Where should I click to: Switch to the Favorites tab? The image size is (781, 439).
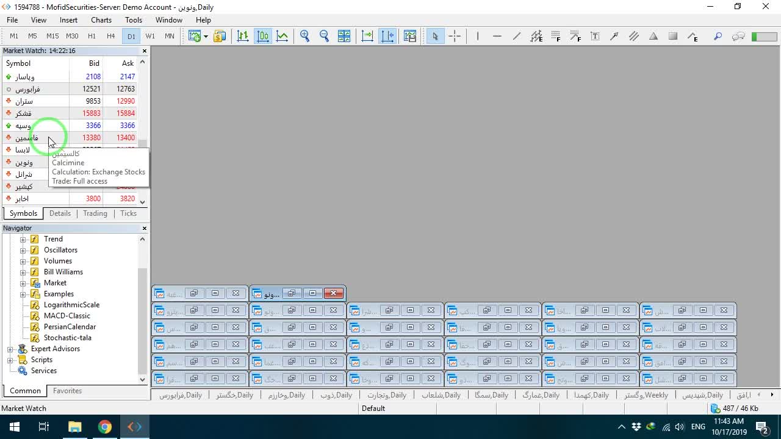67,391
